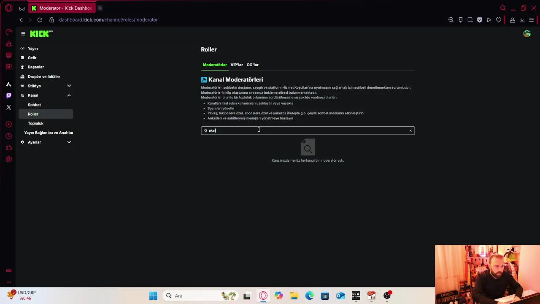The height and width of the screenshot is (304, 540).
Task: Go back to the previous page
Action: [x=21, y=20]
